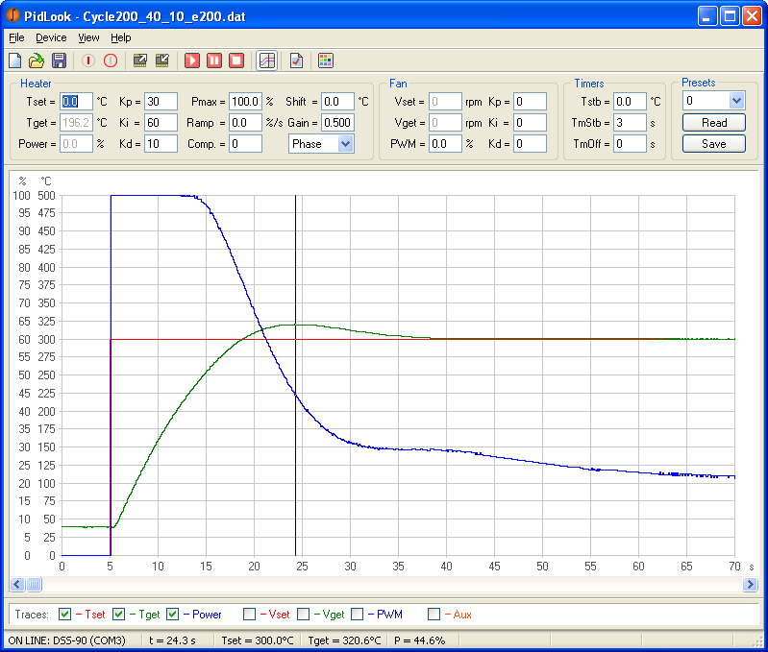Click the horizontal scrollbar right arrow
Screen dimensions: 768x652
click(751, 584)
